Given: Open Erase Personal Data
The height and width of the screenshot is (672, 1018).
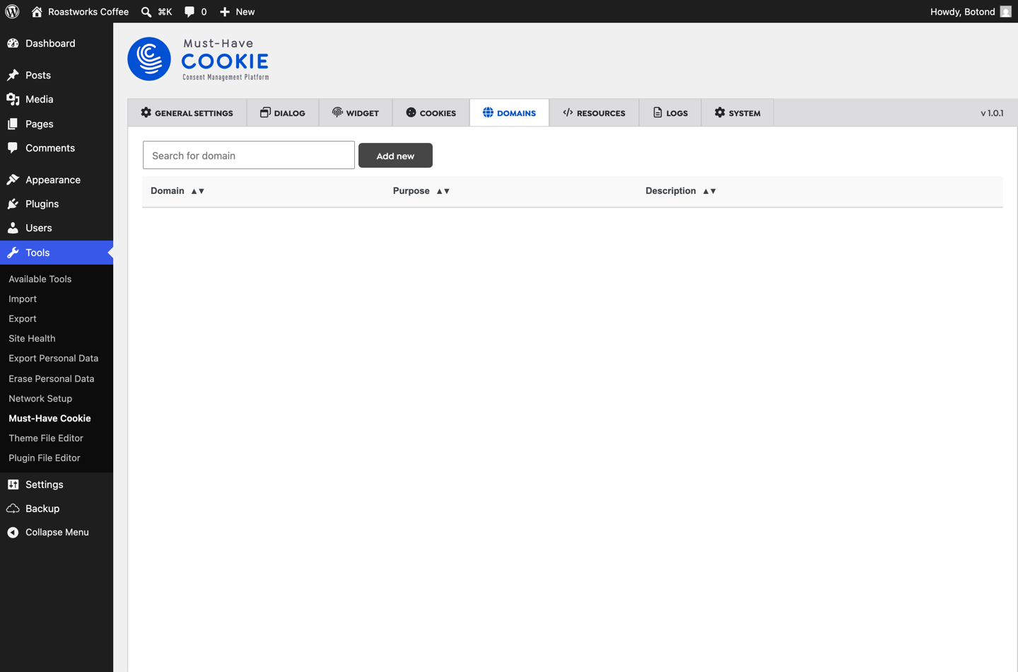Looking at the screenshot, I should [x=52, y=378].
